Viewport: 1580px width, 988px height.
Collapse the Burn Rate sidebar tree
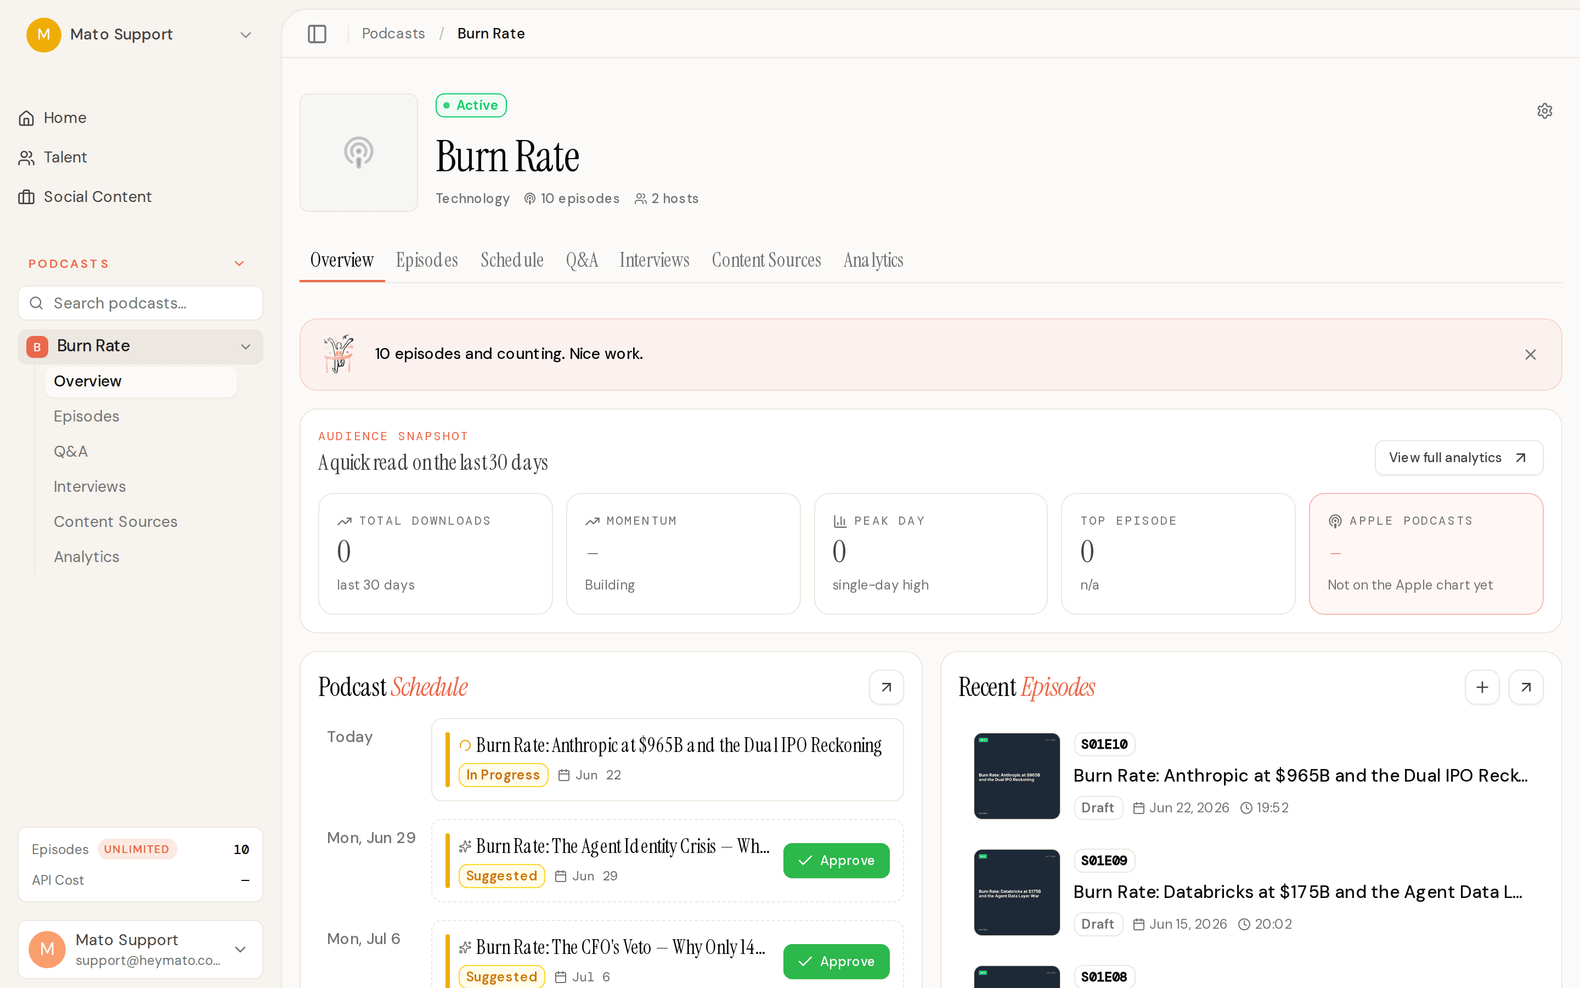245,346
